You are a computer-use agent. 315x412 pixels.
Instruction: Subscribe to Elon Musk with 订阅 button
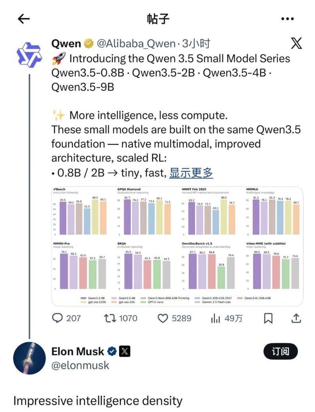pyautogui.click(x=280, y=351)
